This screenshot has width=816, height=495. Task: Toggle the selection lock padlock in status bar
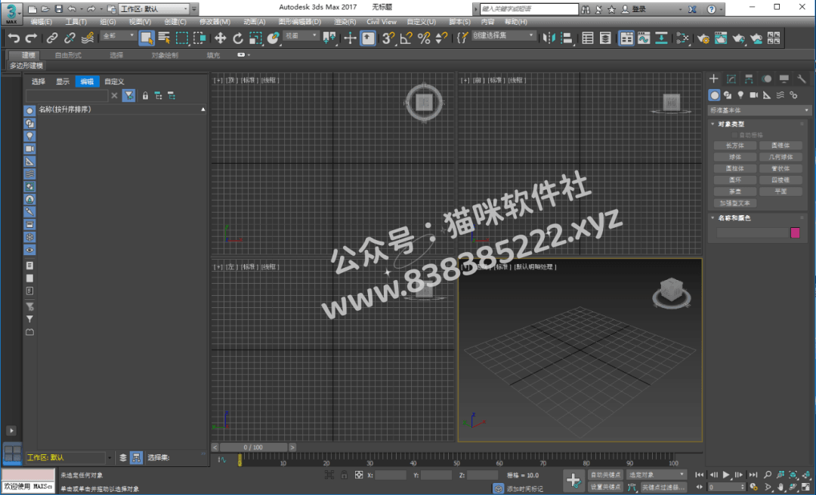click(x=344, y=475)
